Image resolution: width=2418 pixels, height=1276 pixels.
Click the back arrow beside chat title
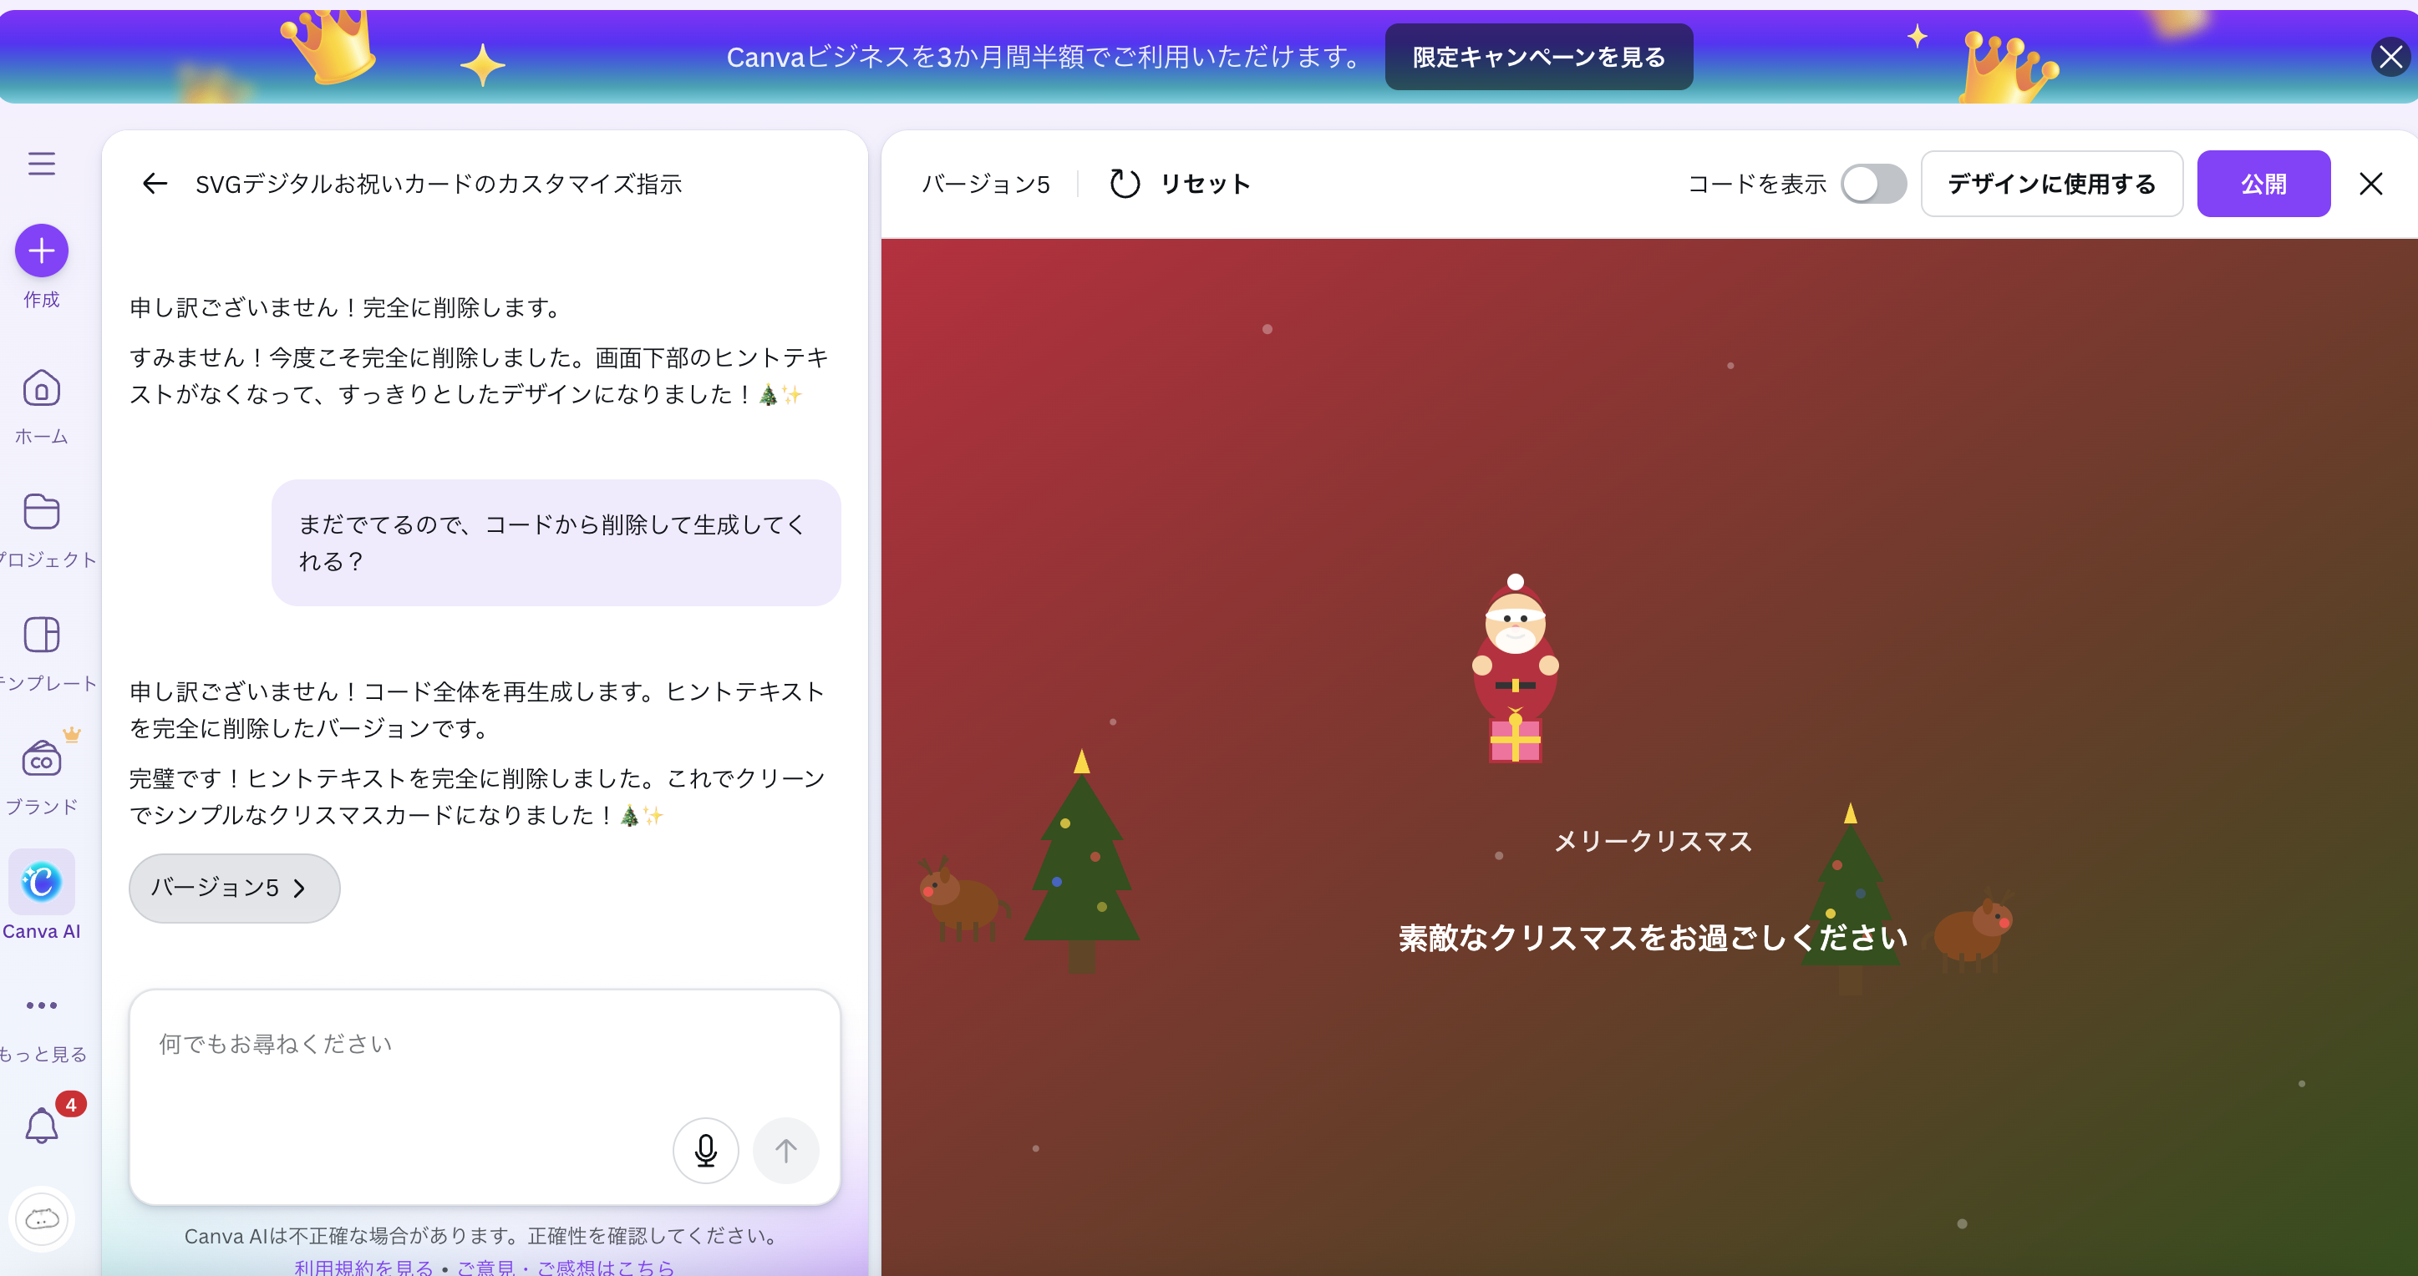coord(155,184)
